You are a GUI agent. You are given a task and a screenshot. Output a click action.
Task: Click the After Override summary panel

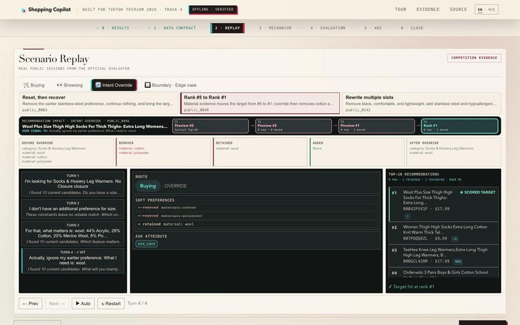pyautogui.click(x=454, y=152)
